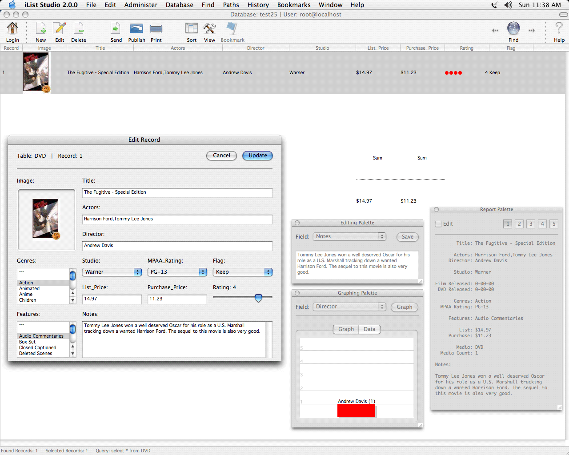Image resolution: width=569 pixels, height=455 pixels.
Task: Close the Editing Palette with its round button
Action: 297,223
